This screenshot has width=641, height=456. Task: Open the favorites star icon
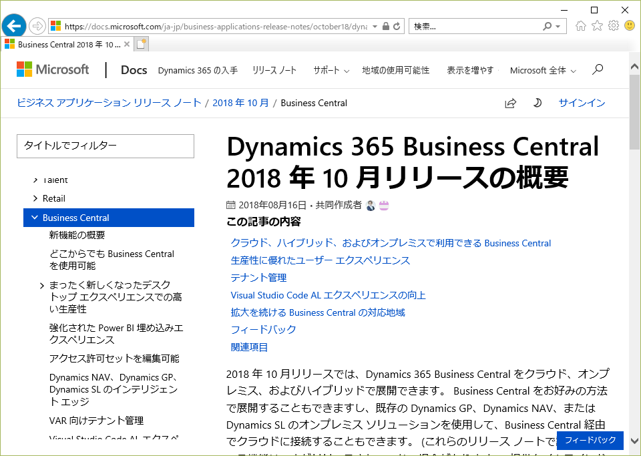597,26
